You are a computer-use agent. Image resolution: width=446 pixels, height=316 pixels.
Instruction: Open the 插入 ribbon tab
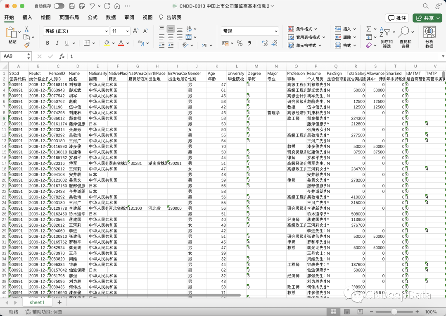[27, 17]
